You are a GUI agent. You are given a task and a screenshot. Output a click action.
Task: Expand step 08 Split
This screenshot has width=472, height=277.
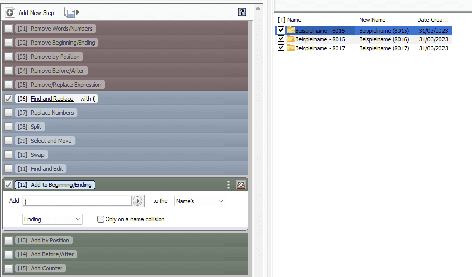(x=30, y=127)
